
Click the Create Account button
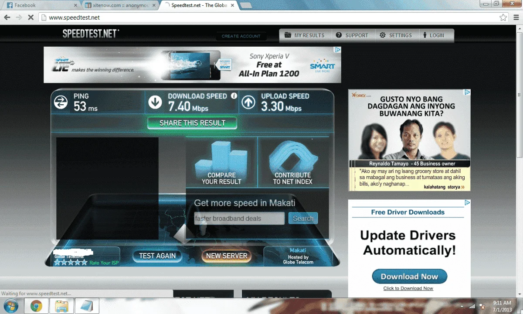coord(241,36)
